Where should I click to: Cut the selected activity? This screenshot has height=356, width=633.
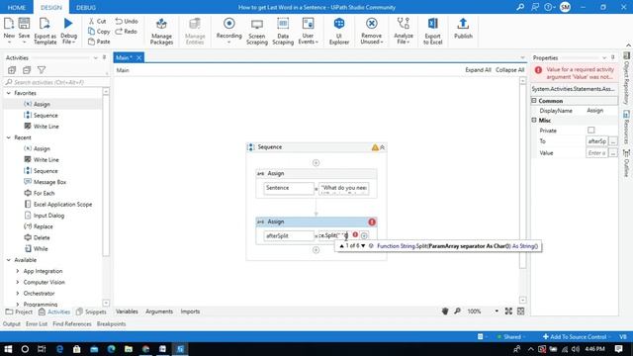point(97,21)
